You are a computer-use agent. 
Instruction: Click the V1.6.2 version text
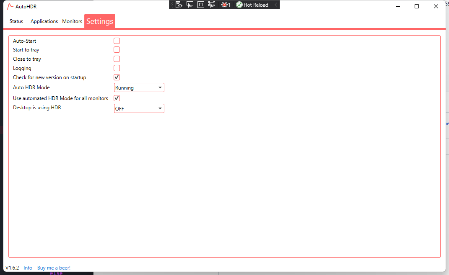[x=12, y=268]
